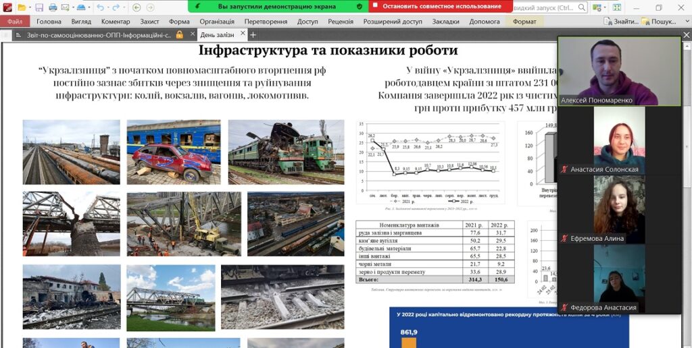This screenshot has width=692, height=348.
Task: Click the scanner icon in toolbar
Action: click(81, 7)
